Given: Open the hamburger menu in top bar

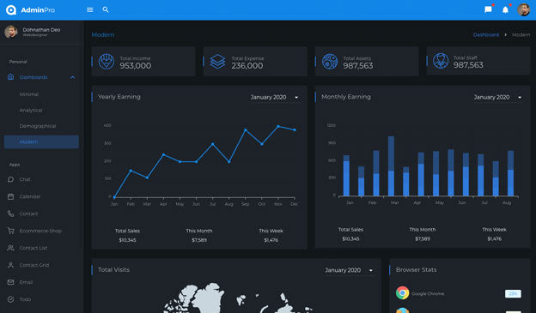Looking at the screenshot, I should click(90, 10).
